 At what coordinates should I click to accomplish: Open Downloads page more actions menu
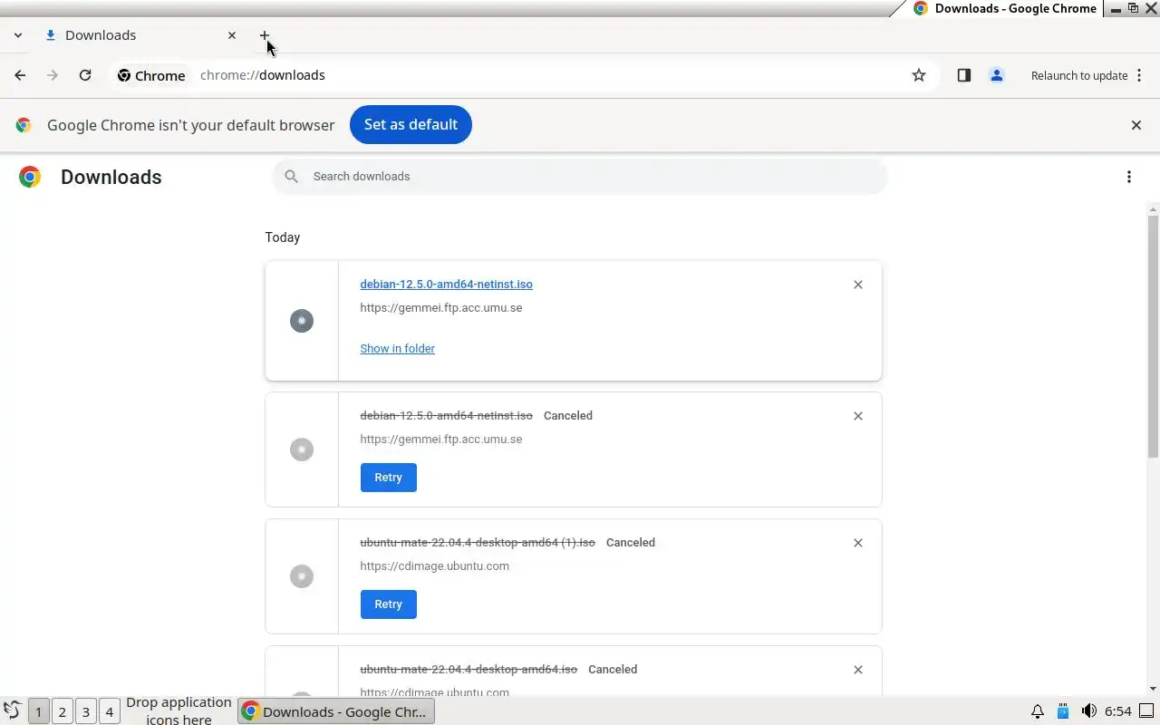tap(1129, 177)
